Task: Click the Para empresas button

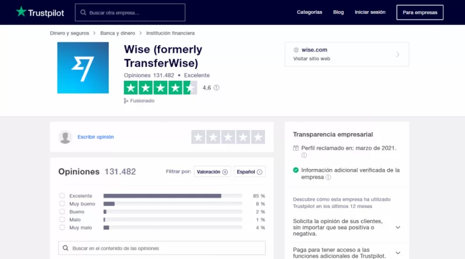Action: click(419, 12)
